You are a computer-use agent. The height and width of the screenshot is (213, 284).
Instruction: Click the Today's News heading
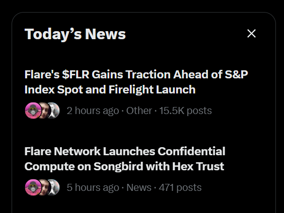click(x=75, y=34)
